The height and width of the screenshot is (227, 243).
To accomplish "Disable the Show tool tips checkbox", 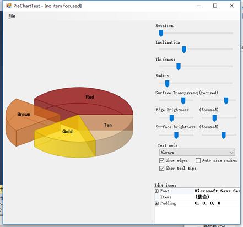I will 161,169.
